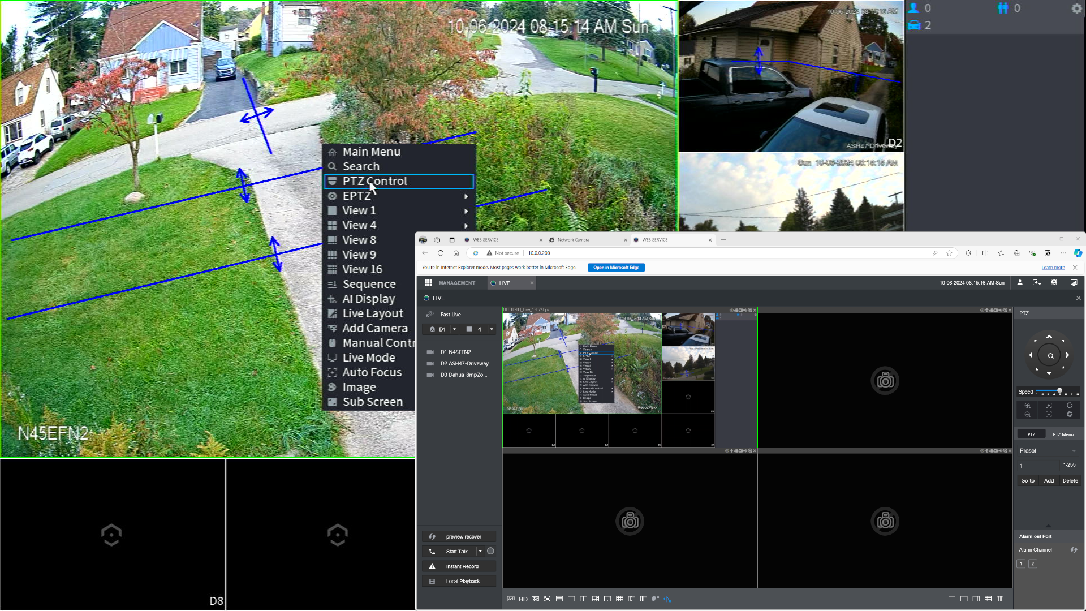1086x611 pixels.
Task: Switch to the PTZ Menu tab
Action: coord(1063,434)
